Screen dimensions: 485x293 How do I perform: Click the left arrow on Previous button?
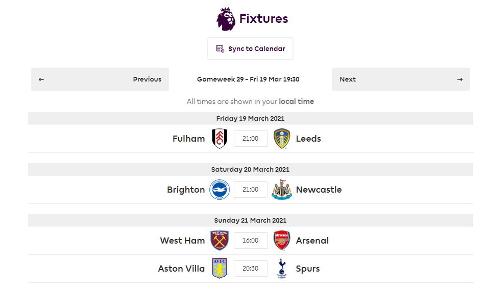[41, 79]
